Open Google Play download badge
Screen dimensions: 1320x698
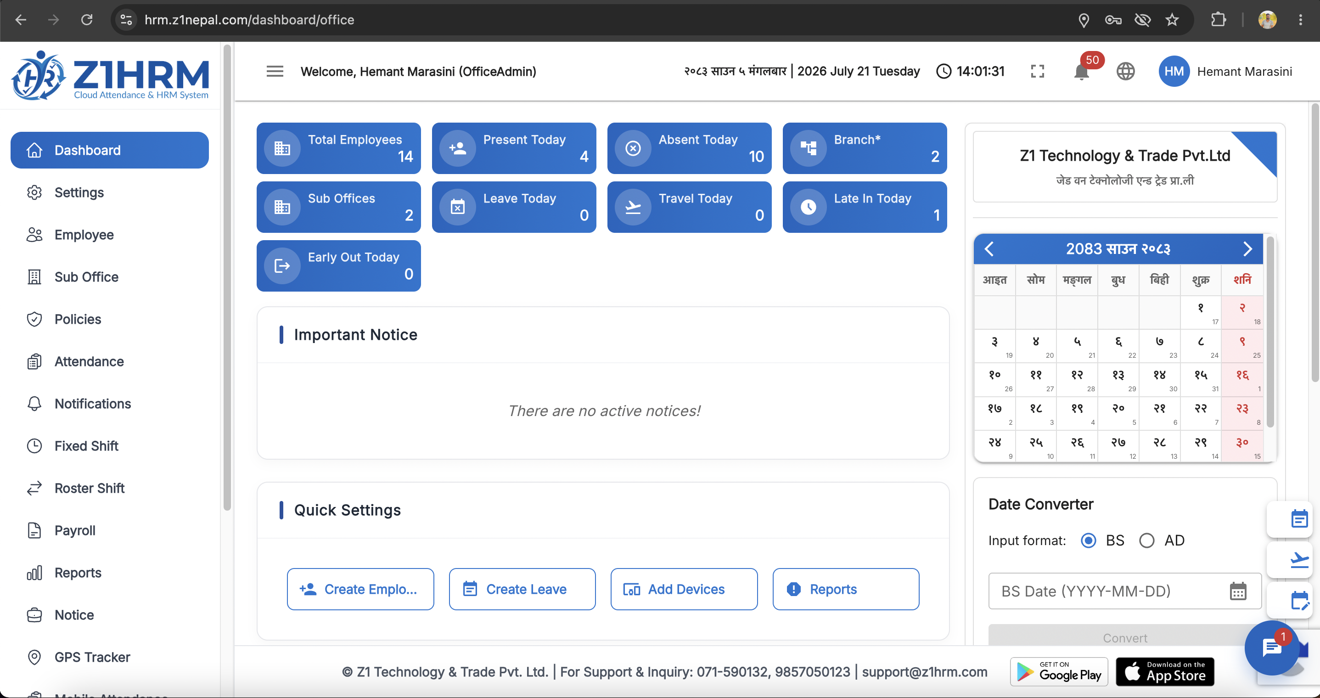click(x=1059, y=672)
